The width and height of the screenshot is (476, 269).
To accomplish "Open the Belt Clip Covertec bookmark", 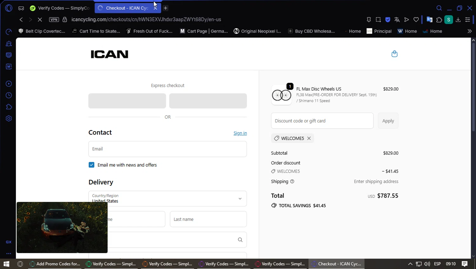I will (x=42, y=31).
